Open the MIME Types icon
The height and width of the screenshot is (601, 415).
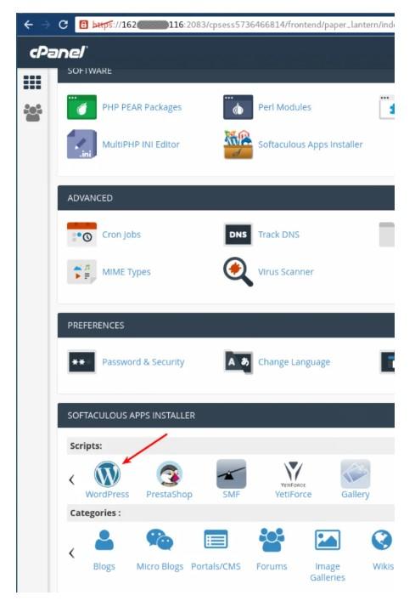point(81,272)
